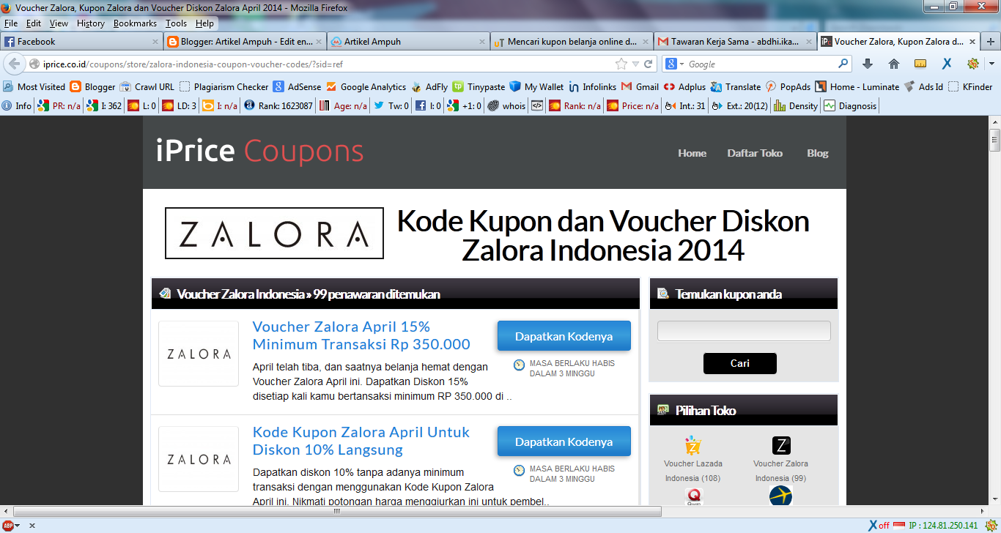Click the whois fingerprint toolbar item

tap(506, 105)
